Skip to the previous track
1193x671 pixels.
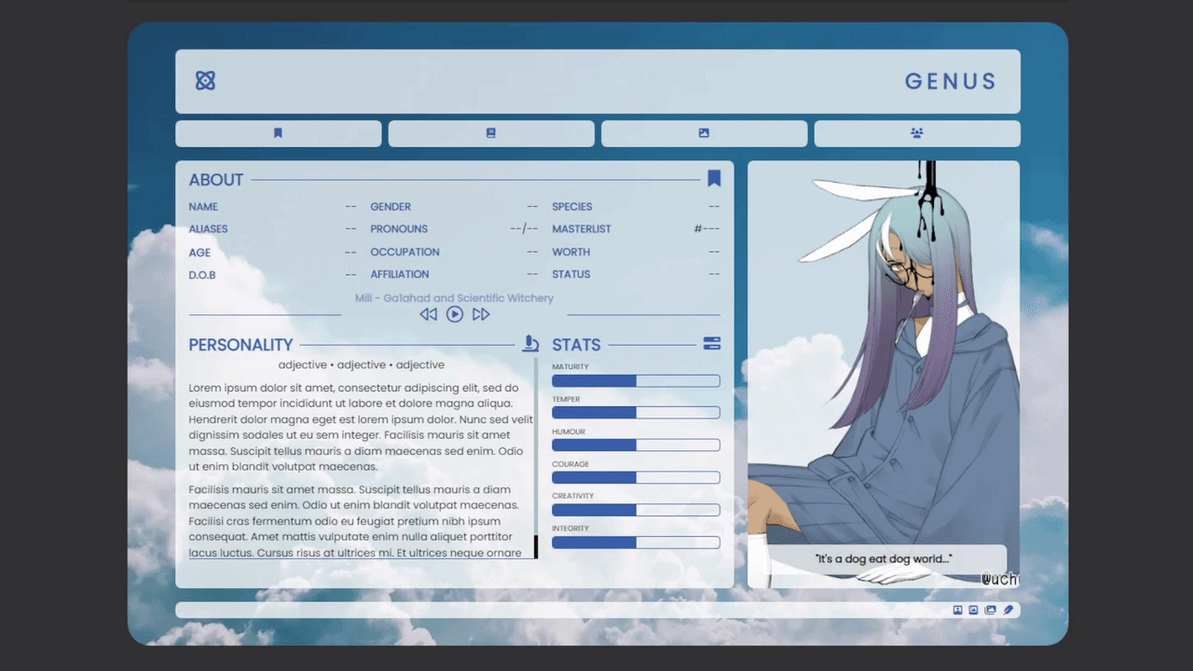[428, 315]
